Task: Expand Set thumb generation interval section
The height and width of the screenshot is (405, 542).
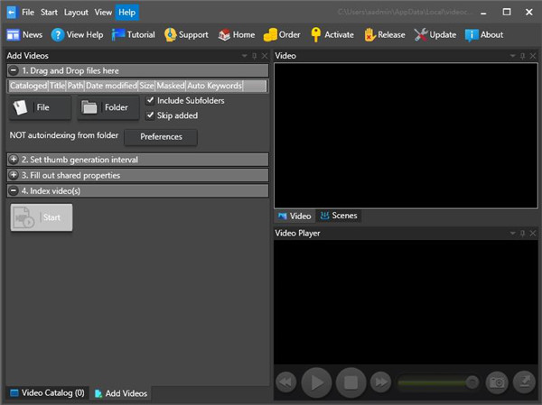Action: pyautogui.click(x=14, y=160)
